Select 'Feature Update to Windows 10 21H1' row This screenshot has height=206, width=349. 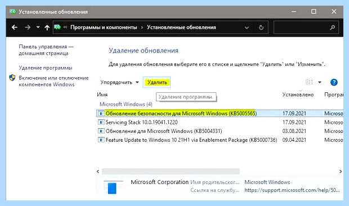220,140
